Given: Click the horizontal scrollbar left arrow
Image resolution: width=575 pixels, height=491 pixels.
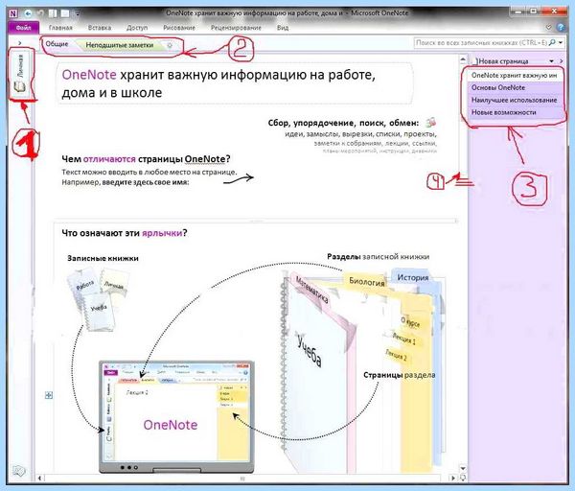Looking at the screenshot, I should pos(39,479).
